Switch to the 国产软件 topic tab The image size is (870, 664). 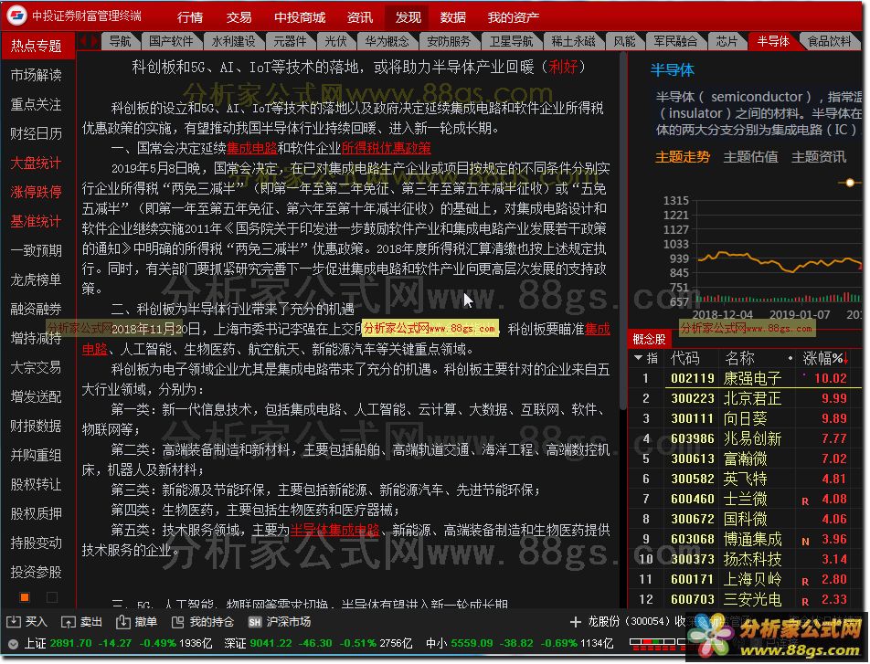[171, 41]
